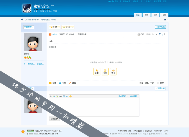Image resolution: width=189 pixels, height=137 pixels.
Task: Tick the Manage (管理) checkbox
Action: click(158, 83)
